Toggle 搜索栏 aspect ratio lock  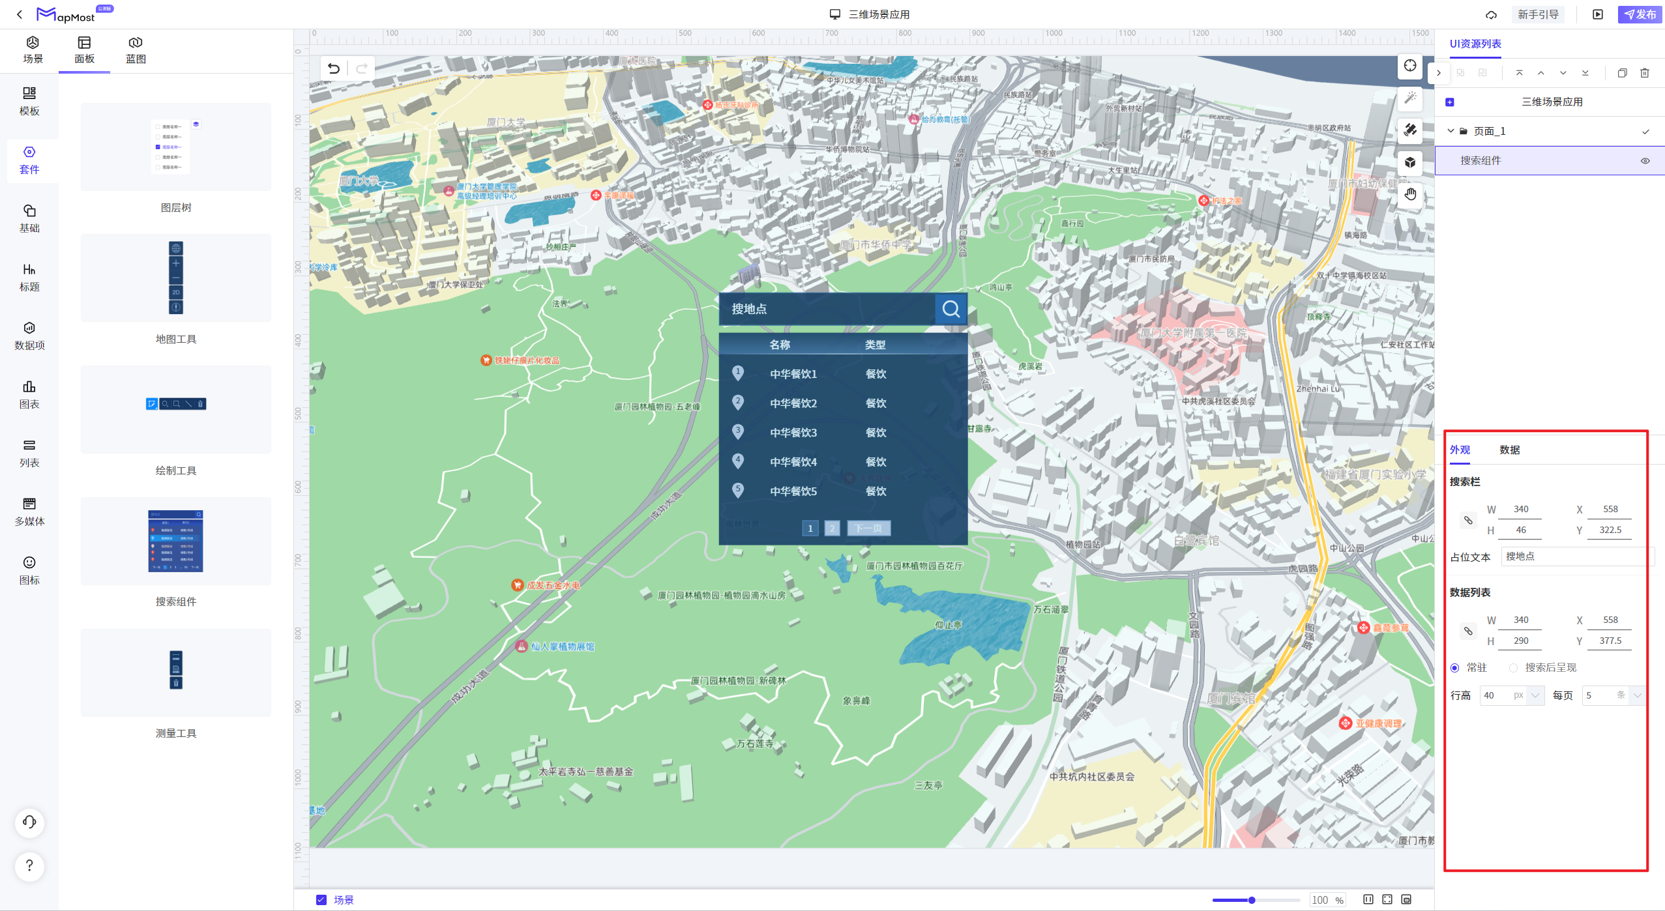[x=1468, y=520]
